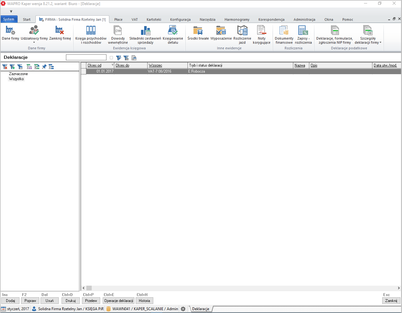Click the blue list tree icon in left panel
The width and height of the screenshot is (402, 313).
point(51,67)
